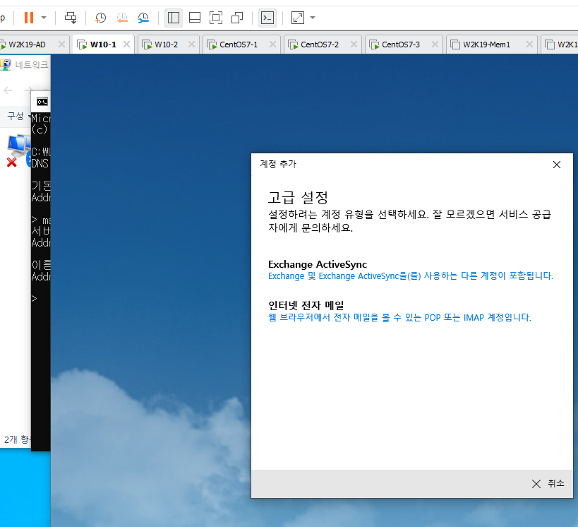Open the CentOS7-1 tab
This screenshot has height=527, width=578.
(x=238, y=45)
